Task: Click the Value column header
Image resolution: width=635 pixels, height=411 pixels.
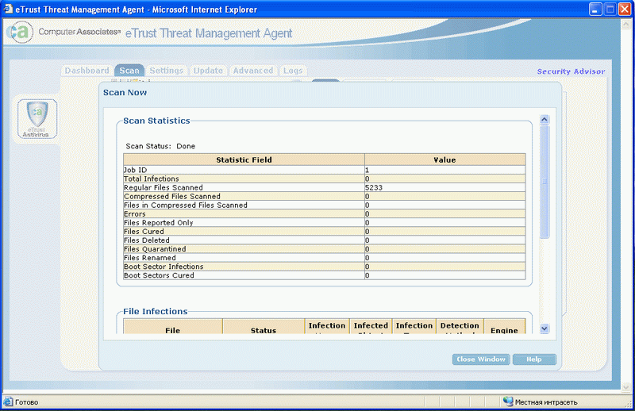Action: 444,159
